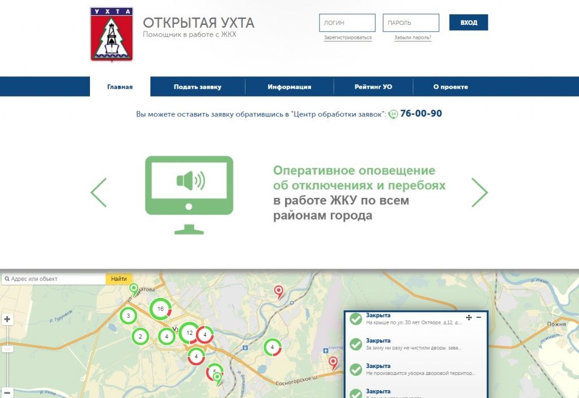579x398 pixels.
Task: Click the move cross icon on requests panel
Action: click(x=469, y=318)
